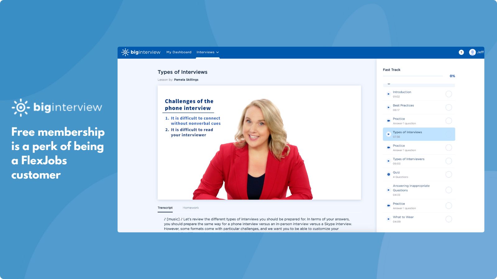
Task: Click the play icon on Types of Interviewers
Action: (x=388, y=161)
